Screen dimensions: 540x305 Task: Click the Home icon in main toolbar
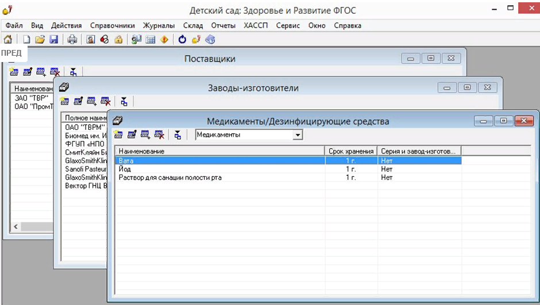(8, 40)
